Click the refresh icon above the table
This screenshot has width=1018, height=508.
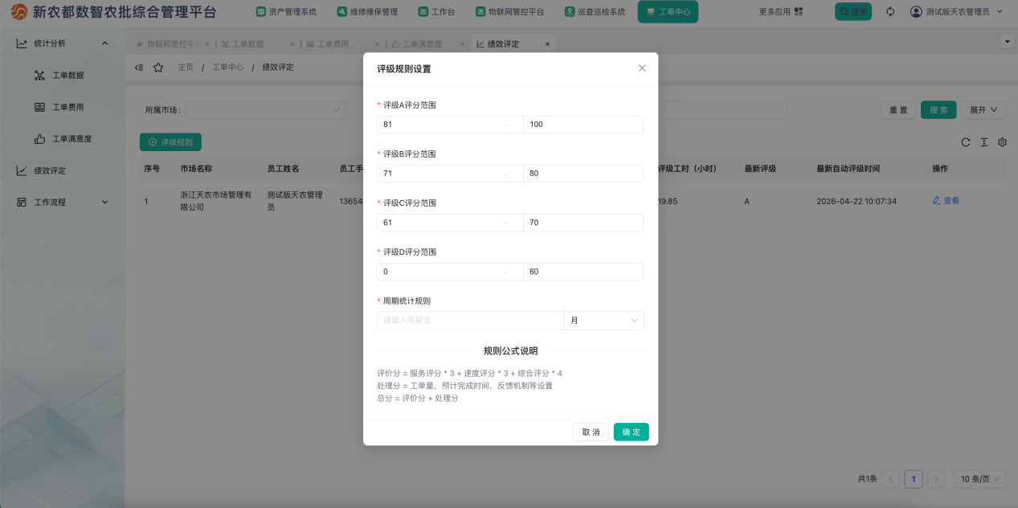tap(966, 142)
